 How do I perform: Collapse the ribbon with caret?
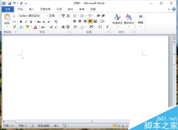[x=169, y=9]
